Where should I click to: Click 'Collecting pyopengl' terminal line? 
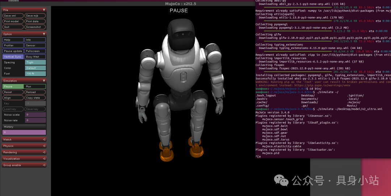(271, 24)
